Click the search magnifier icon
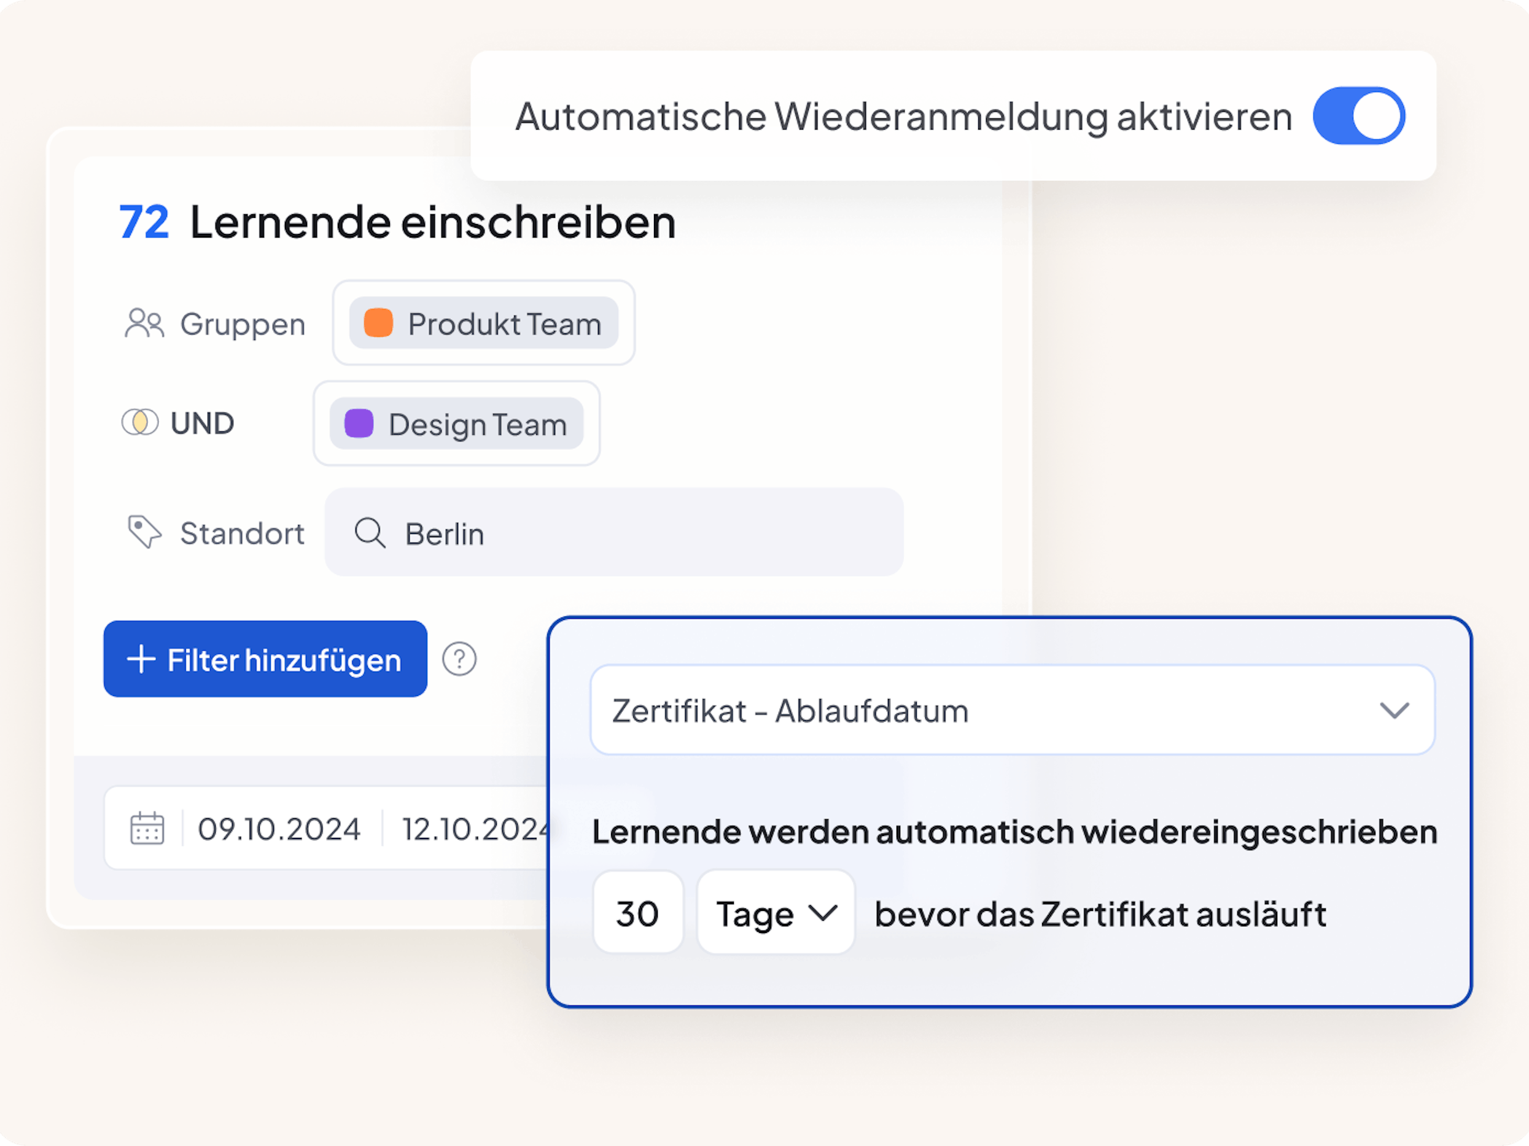 click(370, 533)
